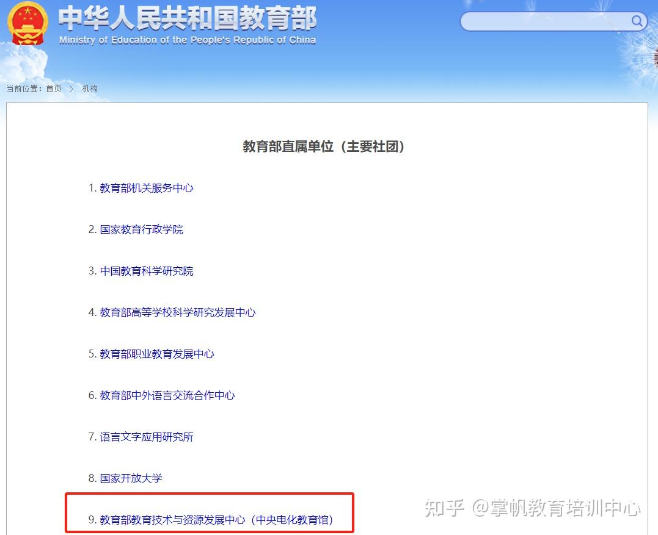Open 教育部中外语言交流合作中心 link
The height and width of the screenshot is (535, 658).
click(167, 395)
